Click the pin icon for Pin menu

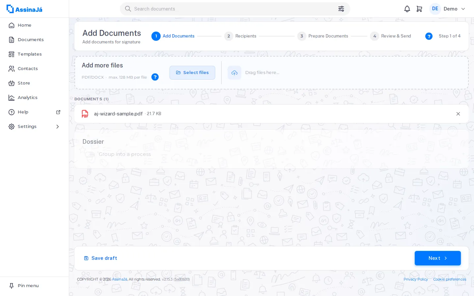tap(12, 286)
